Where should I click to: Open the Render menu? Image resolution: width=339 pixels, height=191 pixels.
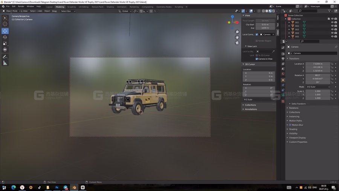tap(21, 6)
